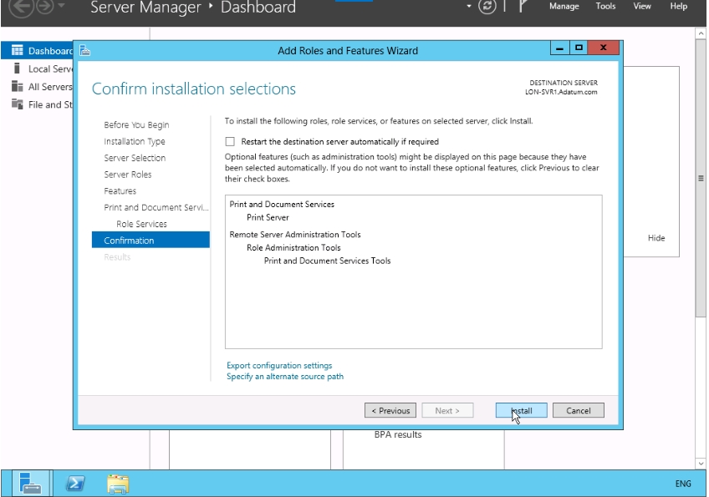Open the View menu
Viewport: 709px width, 497px height.
point(641,6)
